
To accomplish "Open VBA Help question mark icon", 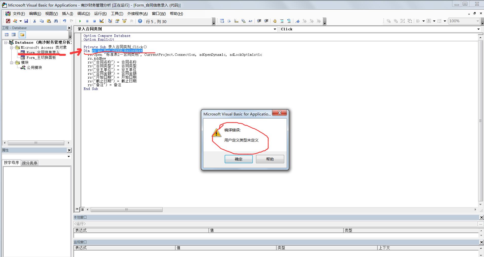I will 140,21.
